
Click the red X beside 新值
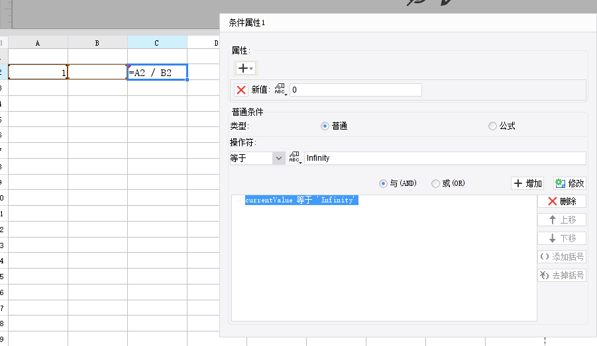[241, 90]
